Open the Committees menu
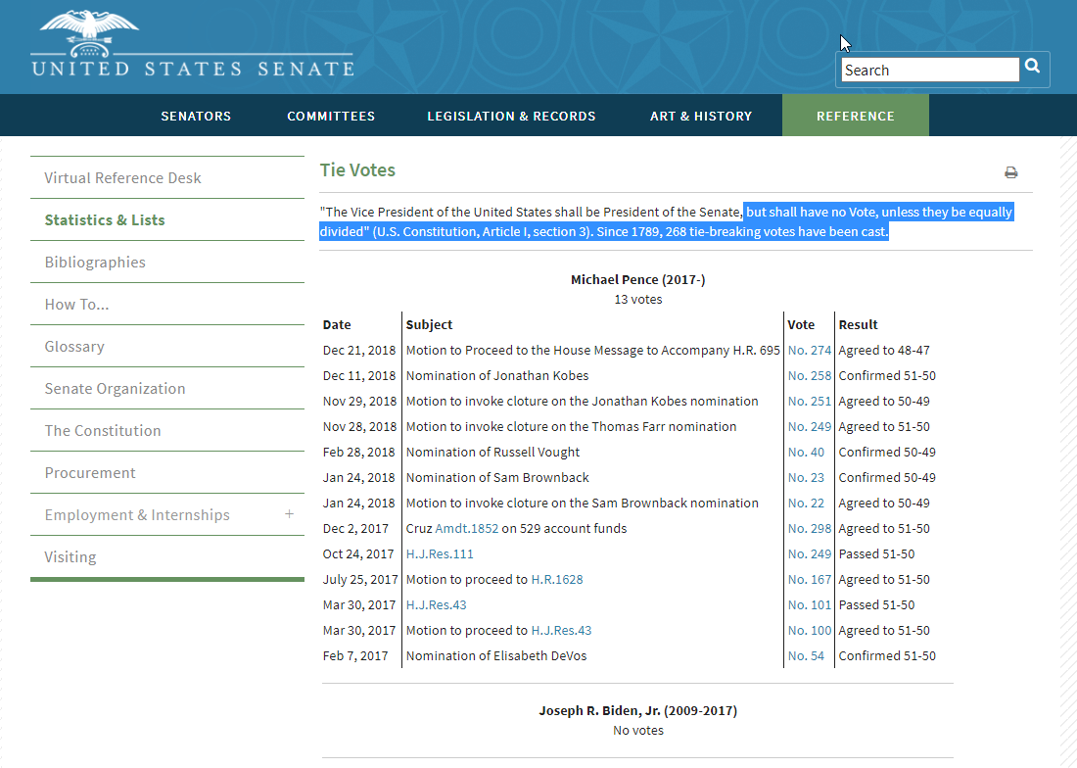 tap(331, 117)
